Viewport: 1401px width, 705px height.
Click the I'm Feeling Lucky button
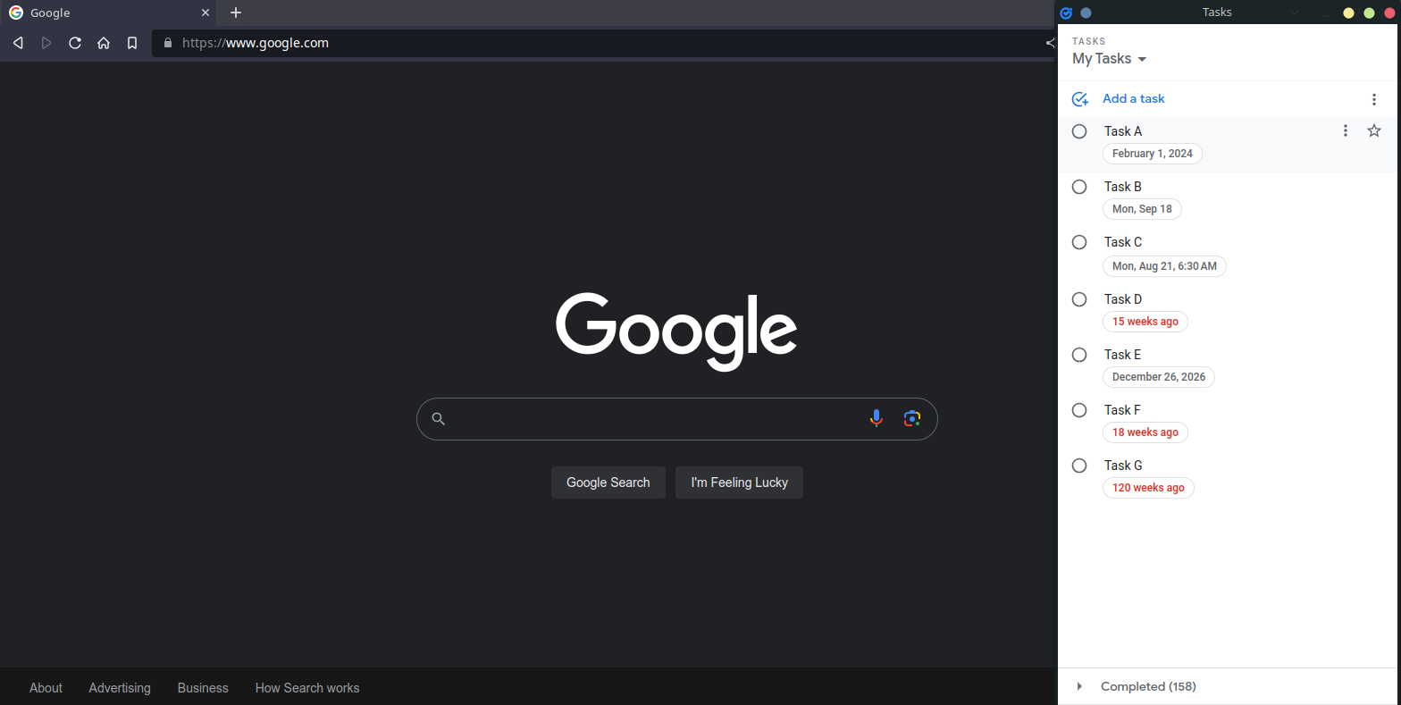coord(739,483)
